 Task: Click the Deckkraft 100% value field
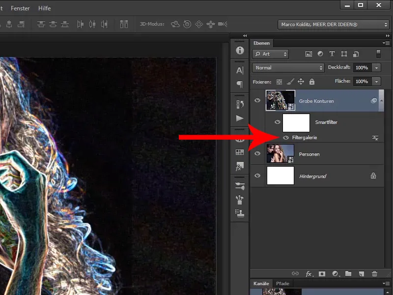point(362,68)
